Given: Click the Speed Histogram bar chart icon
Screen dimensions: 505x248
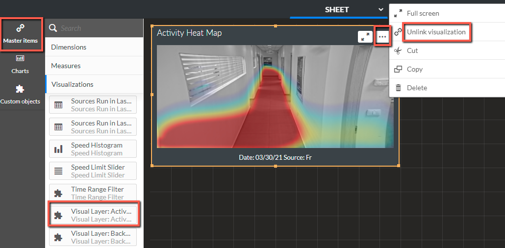Looking at the screenshot, I should click(58, 149).
